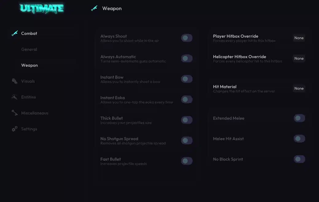
Task: Open the Player Hitbox Override None selector
Action: 299,38
